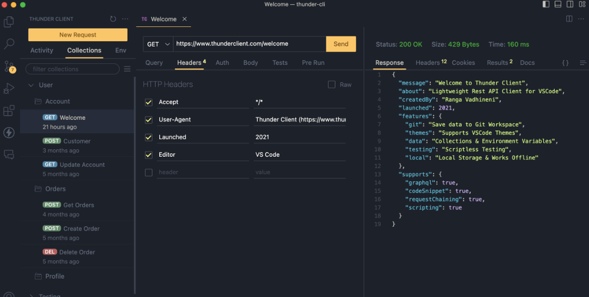Select the Response tab
Viewport: 589px width, 297px height.
pos(389,63)
